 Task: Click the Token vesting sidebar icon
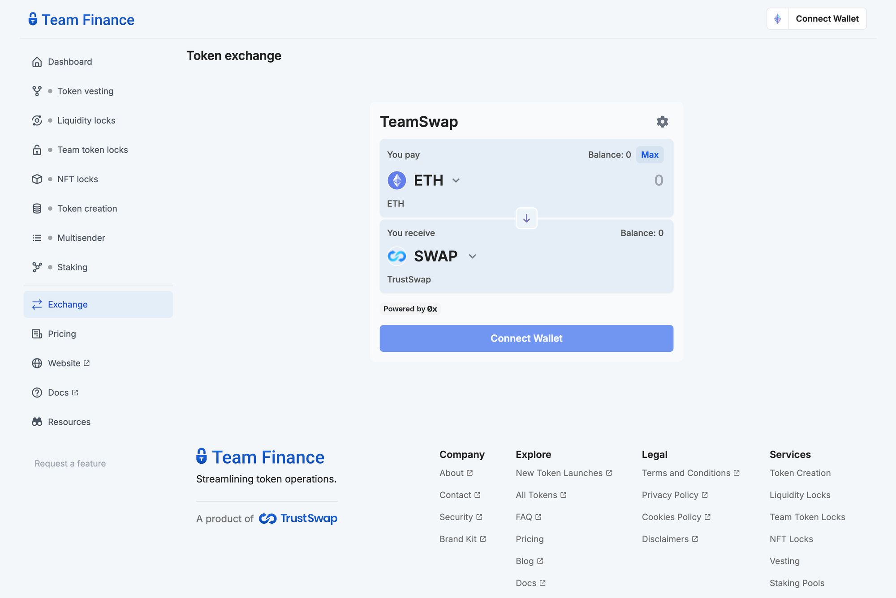37,91
